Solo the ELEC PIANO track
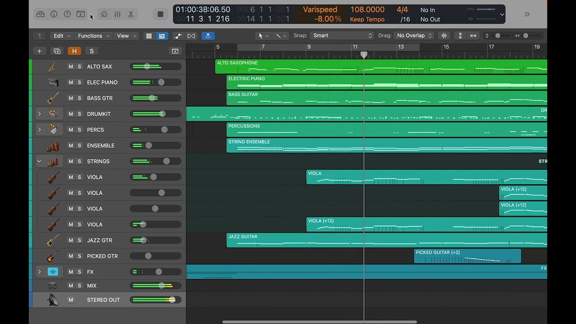Viewport: 576px width, 324px height. [x=79, y=82]
